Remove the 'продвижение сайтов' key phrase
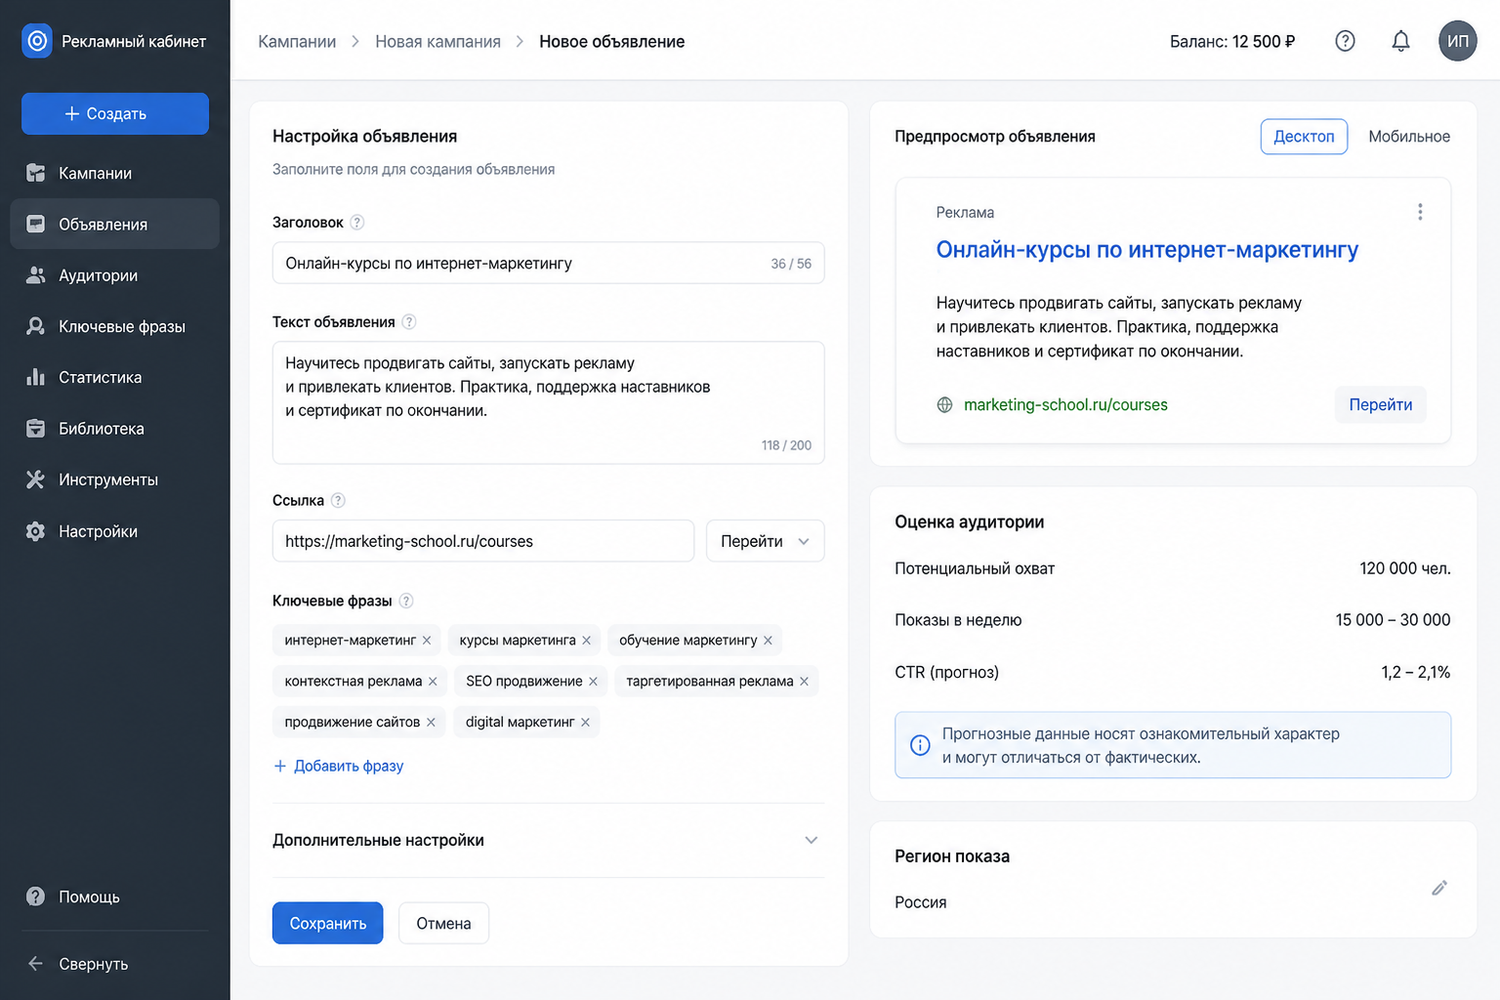 [x=431, y=723]
